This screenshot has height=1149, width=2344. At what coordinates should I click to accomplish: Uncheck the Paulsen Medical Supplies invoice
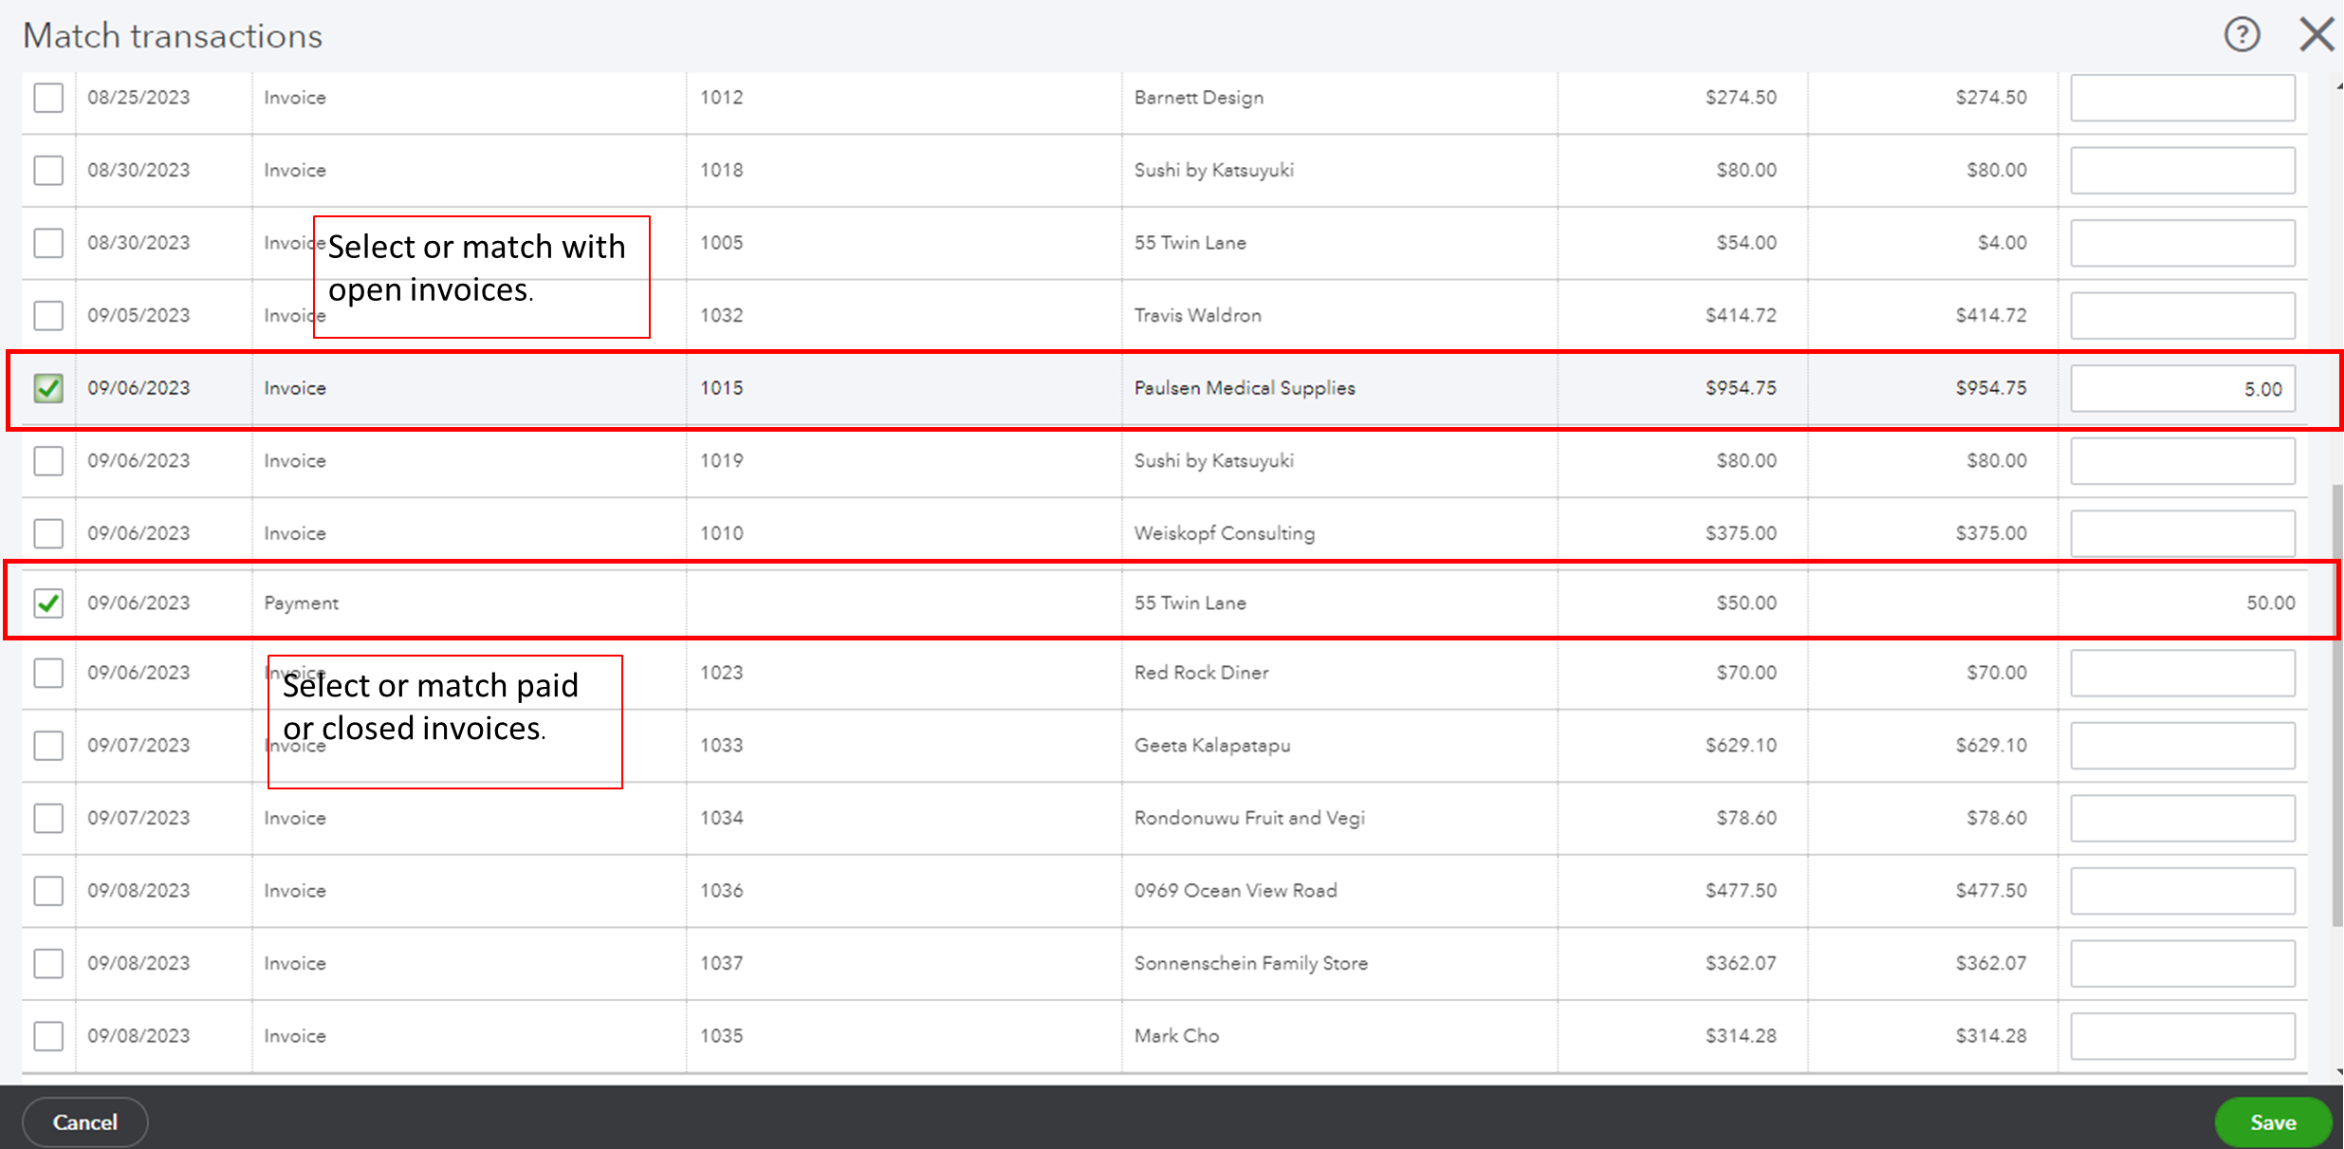pos(48,387)
